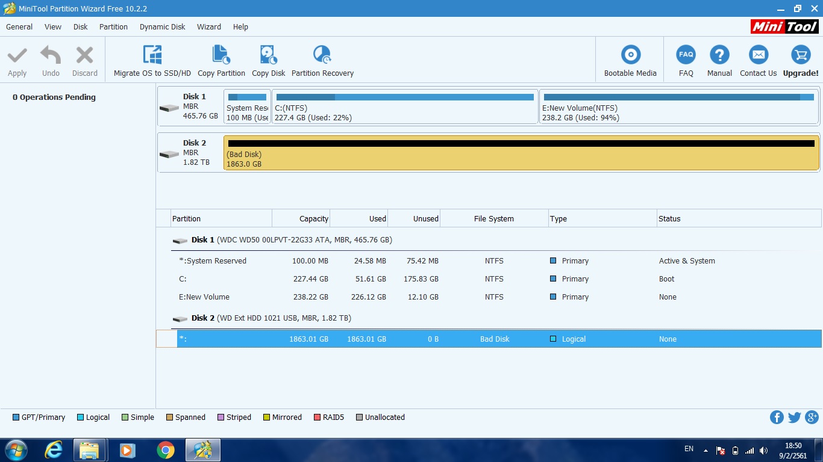823x462 pixels.
Task: Click the 226.12 GB used value
Action: [366, 297]
